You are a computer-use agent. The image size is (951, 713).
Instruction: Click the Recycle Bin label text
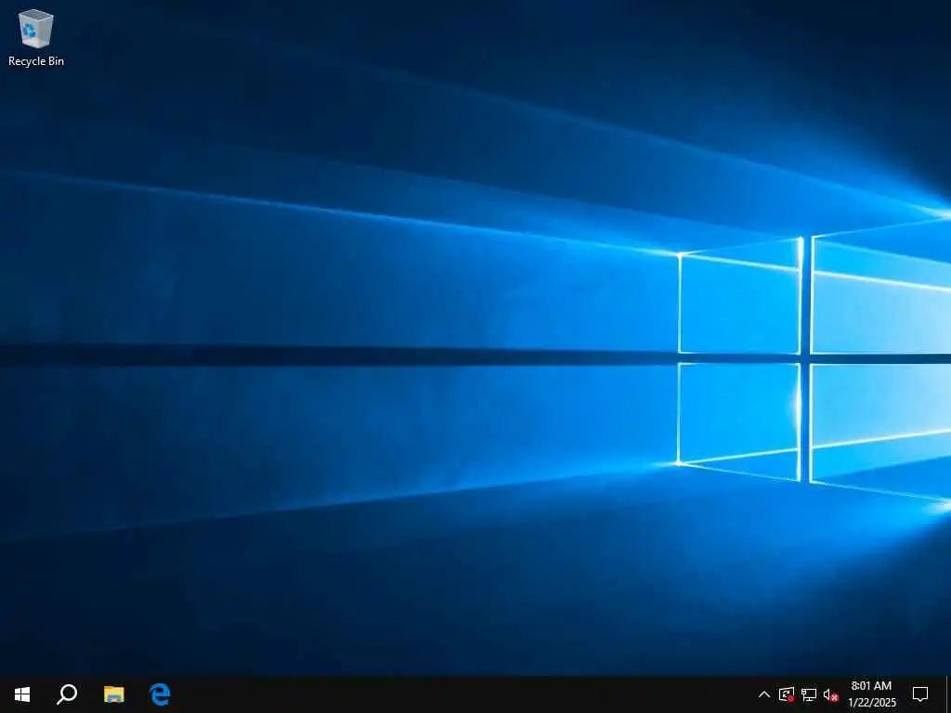pos(36,61)
